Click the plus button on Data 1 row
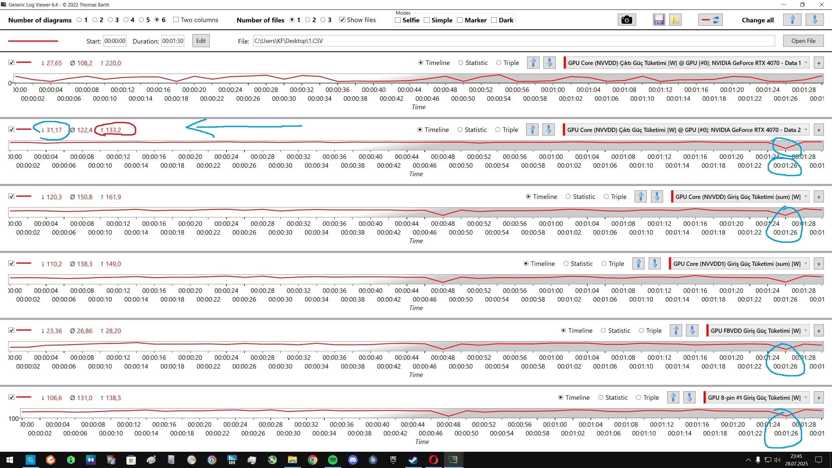Image resolution: width=832 pixels, height=468 pixels. click(819, 63)
